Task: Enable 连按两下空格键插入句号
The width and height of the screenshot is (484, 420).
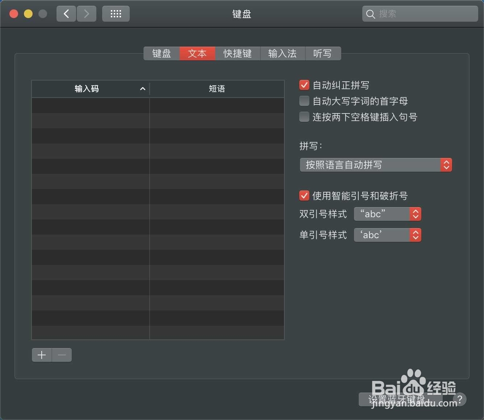Action: pos(304,116)
